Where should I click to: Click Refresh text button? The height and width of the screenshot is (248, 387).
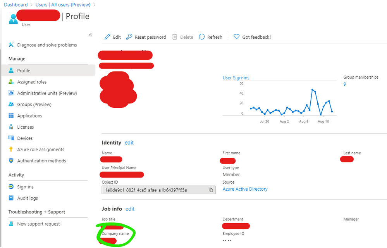coord(215,37)
